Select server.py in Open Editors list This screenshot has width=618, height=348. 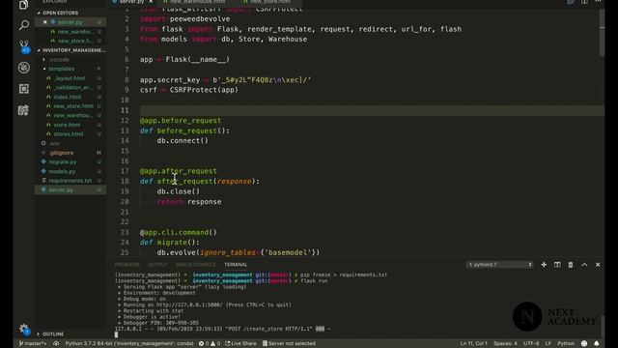[70, 22]
